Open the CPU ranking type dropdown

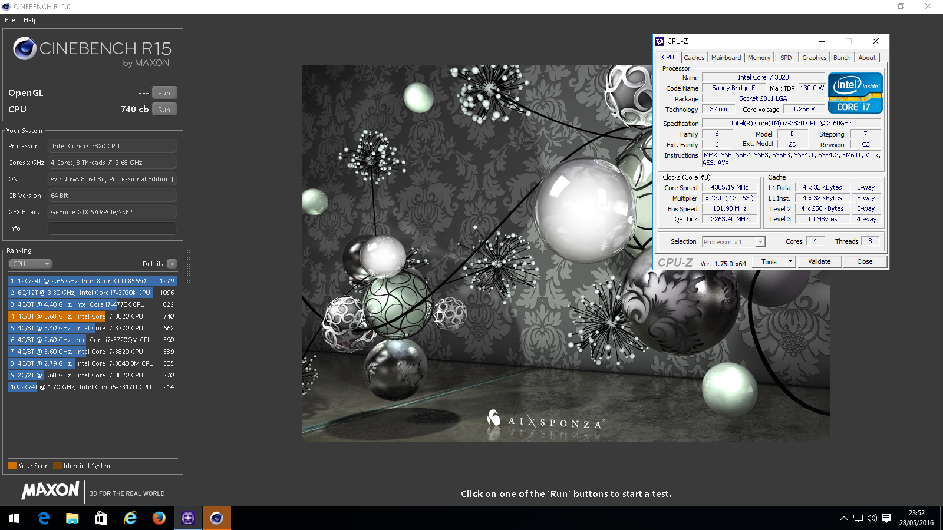pos(31,264)
